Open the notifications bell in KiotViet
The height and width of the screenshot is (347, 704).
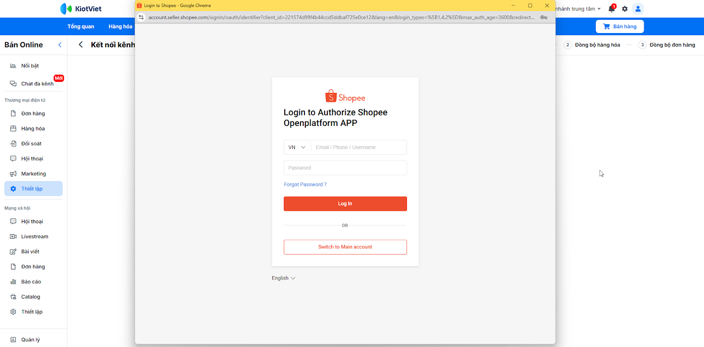(x=612, y=9)
